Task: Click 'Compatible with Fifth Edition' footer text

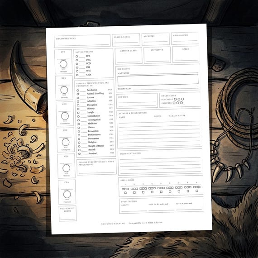Action: click(145, 223)
